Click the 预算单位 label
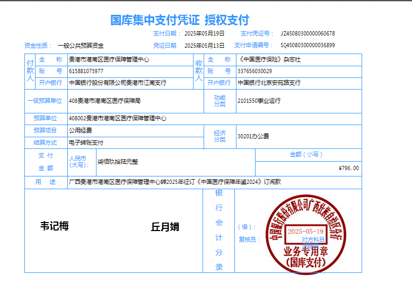 coord(45,118)
